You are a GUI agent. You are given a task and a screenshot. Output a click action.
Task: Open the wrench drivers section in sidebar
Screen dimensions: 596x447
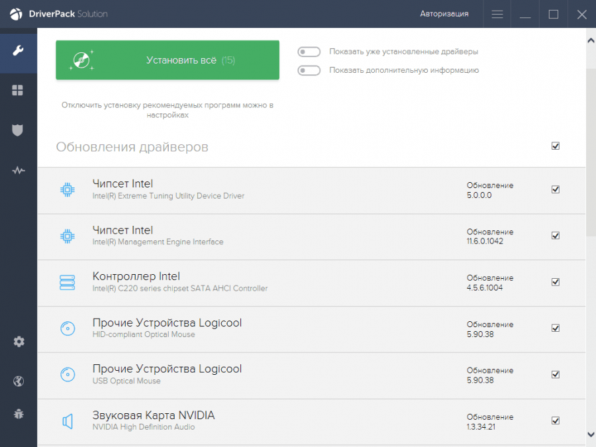click(19, 50)
